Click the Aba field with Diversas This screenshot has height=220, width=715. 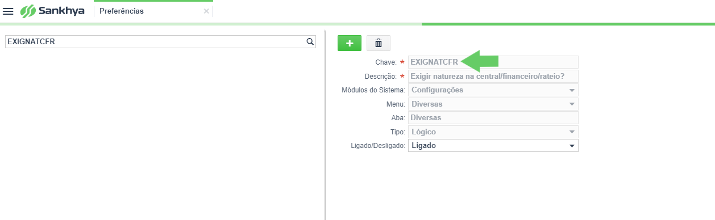pyautogui.click(x=493, y=118)
